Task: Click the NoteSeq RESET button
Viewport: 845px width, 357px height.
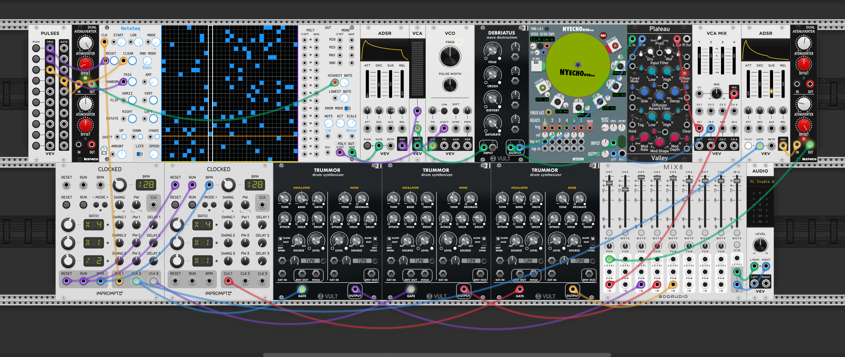Action: click(114, 61)
